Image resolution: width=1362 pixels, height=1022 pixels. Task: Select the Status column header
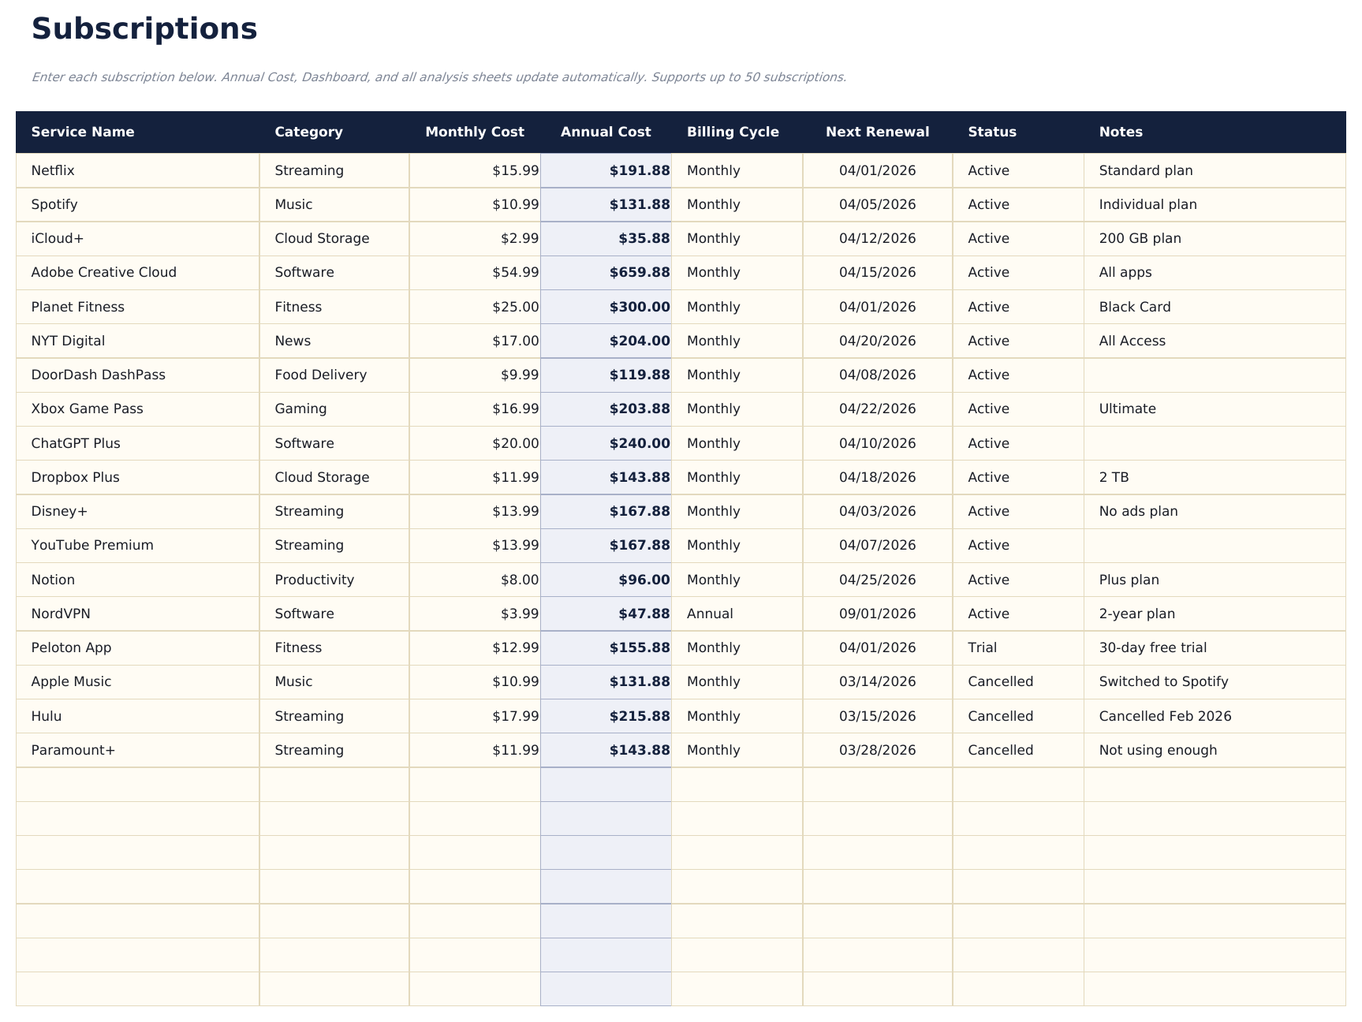991,132
